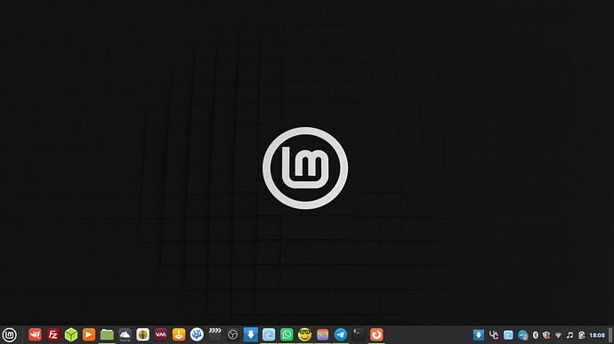Image resolution: width=614 pixels, height=344 pixels.
Task: Click the yellow smiley face icon
Action: click(x=304, y=334)
